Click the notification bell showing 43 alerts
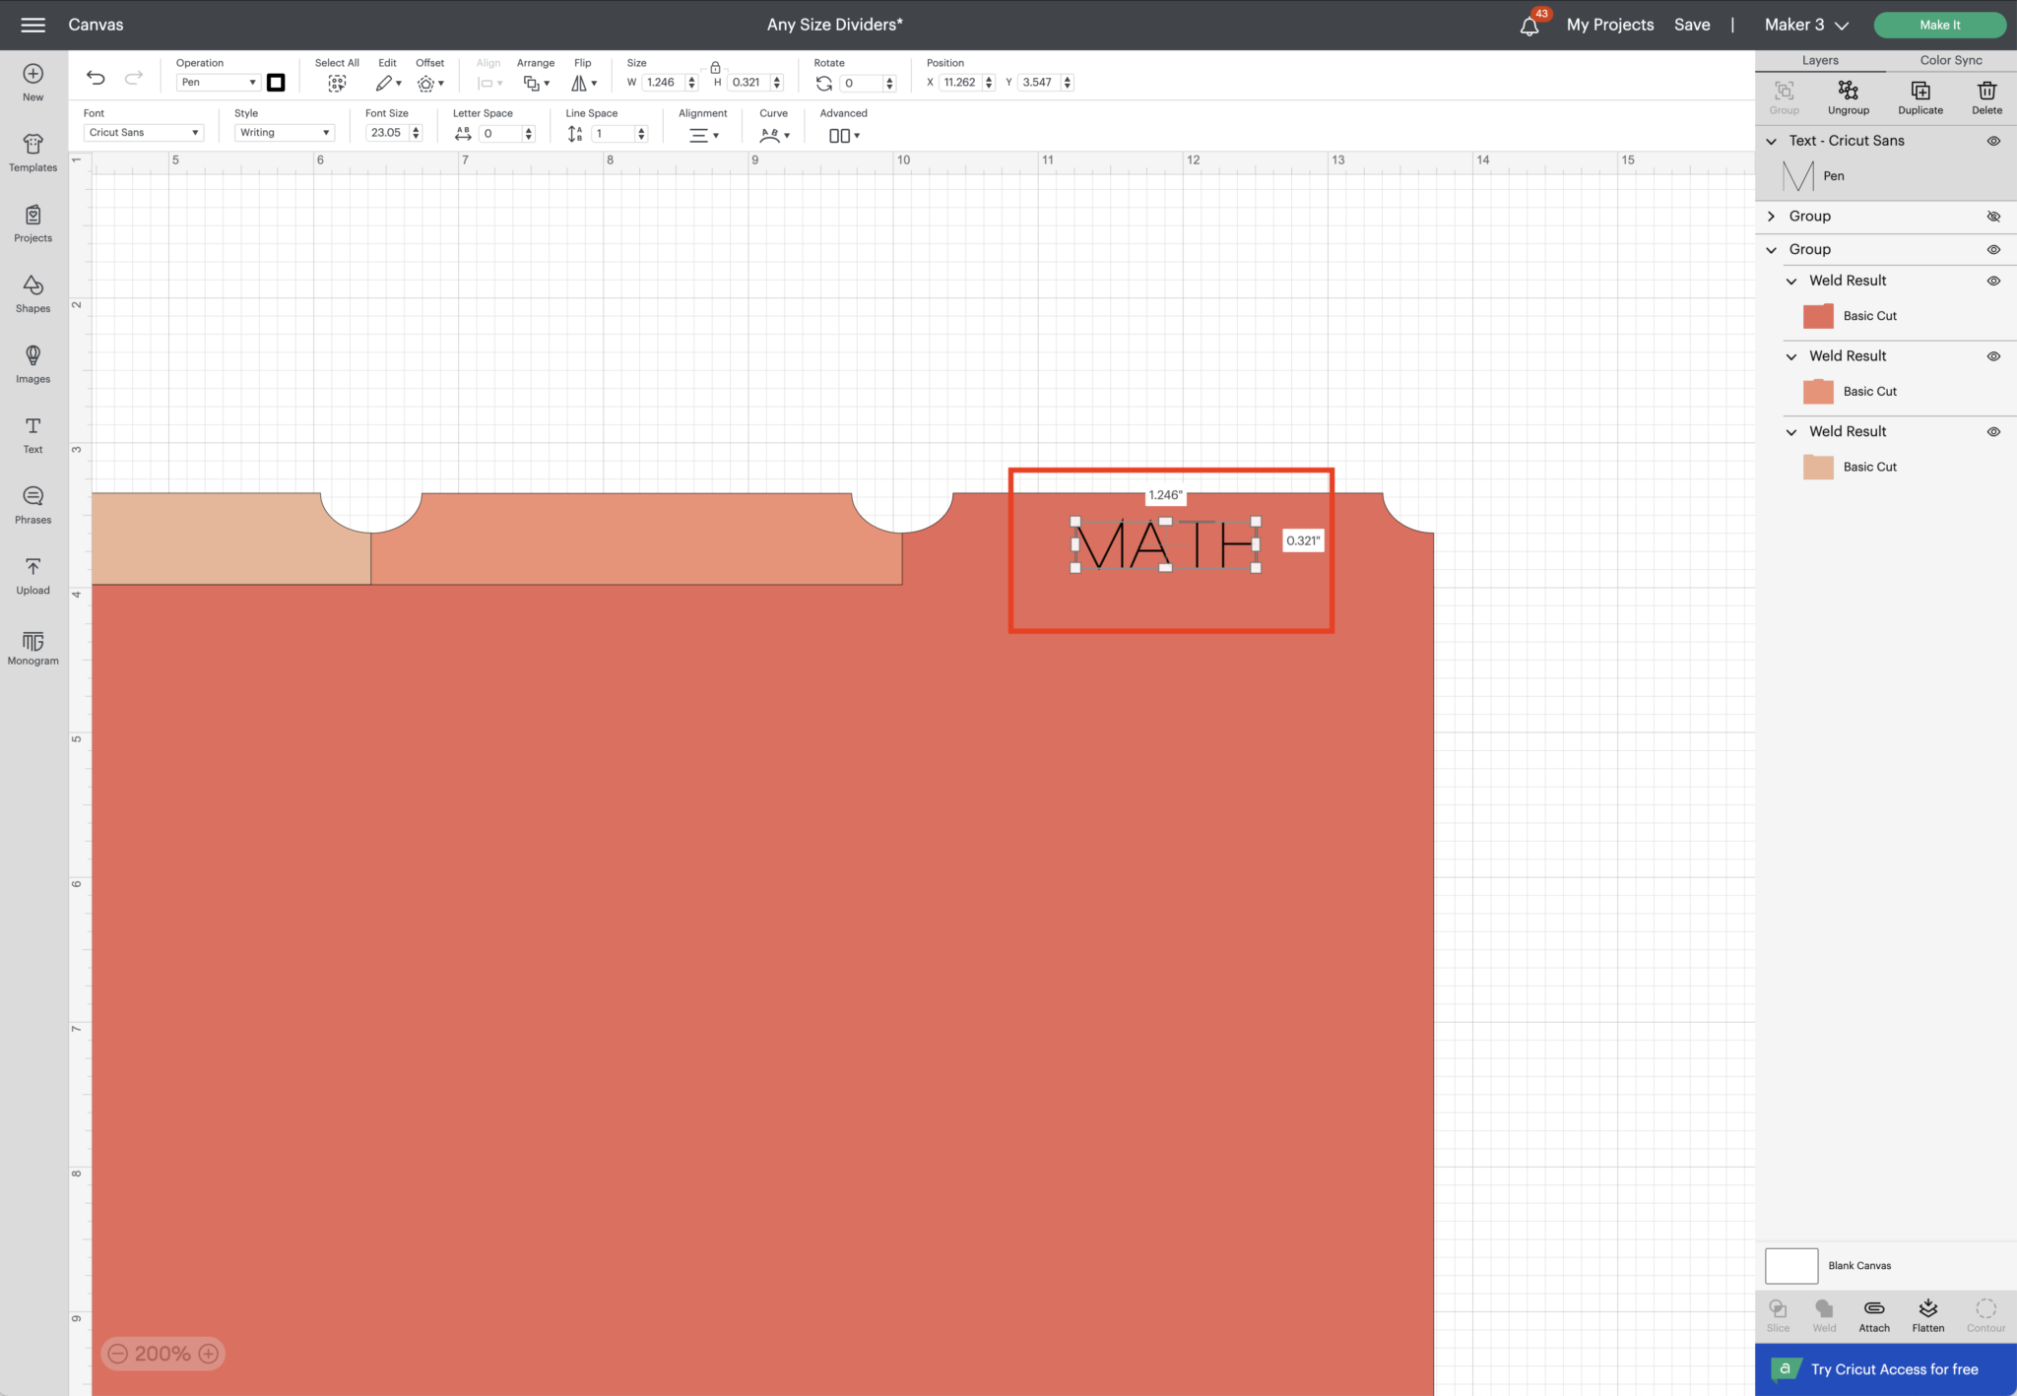Screen dimensions: 2017x1396 pos(1529,25)
